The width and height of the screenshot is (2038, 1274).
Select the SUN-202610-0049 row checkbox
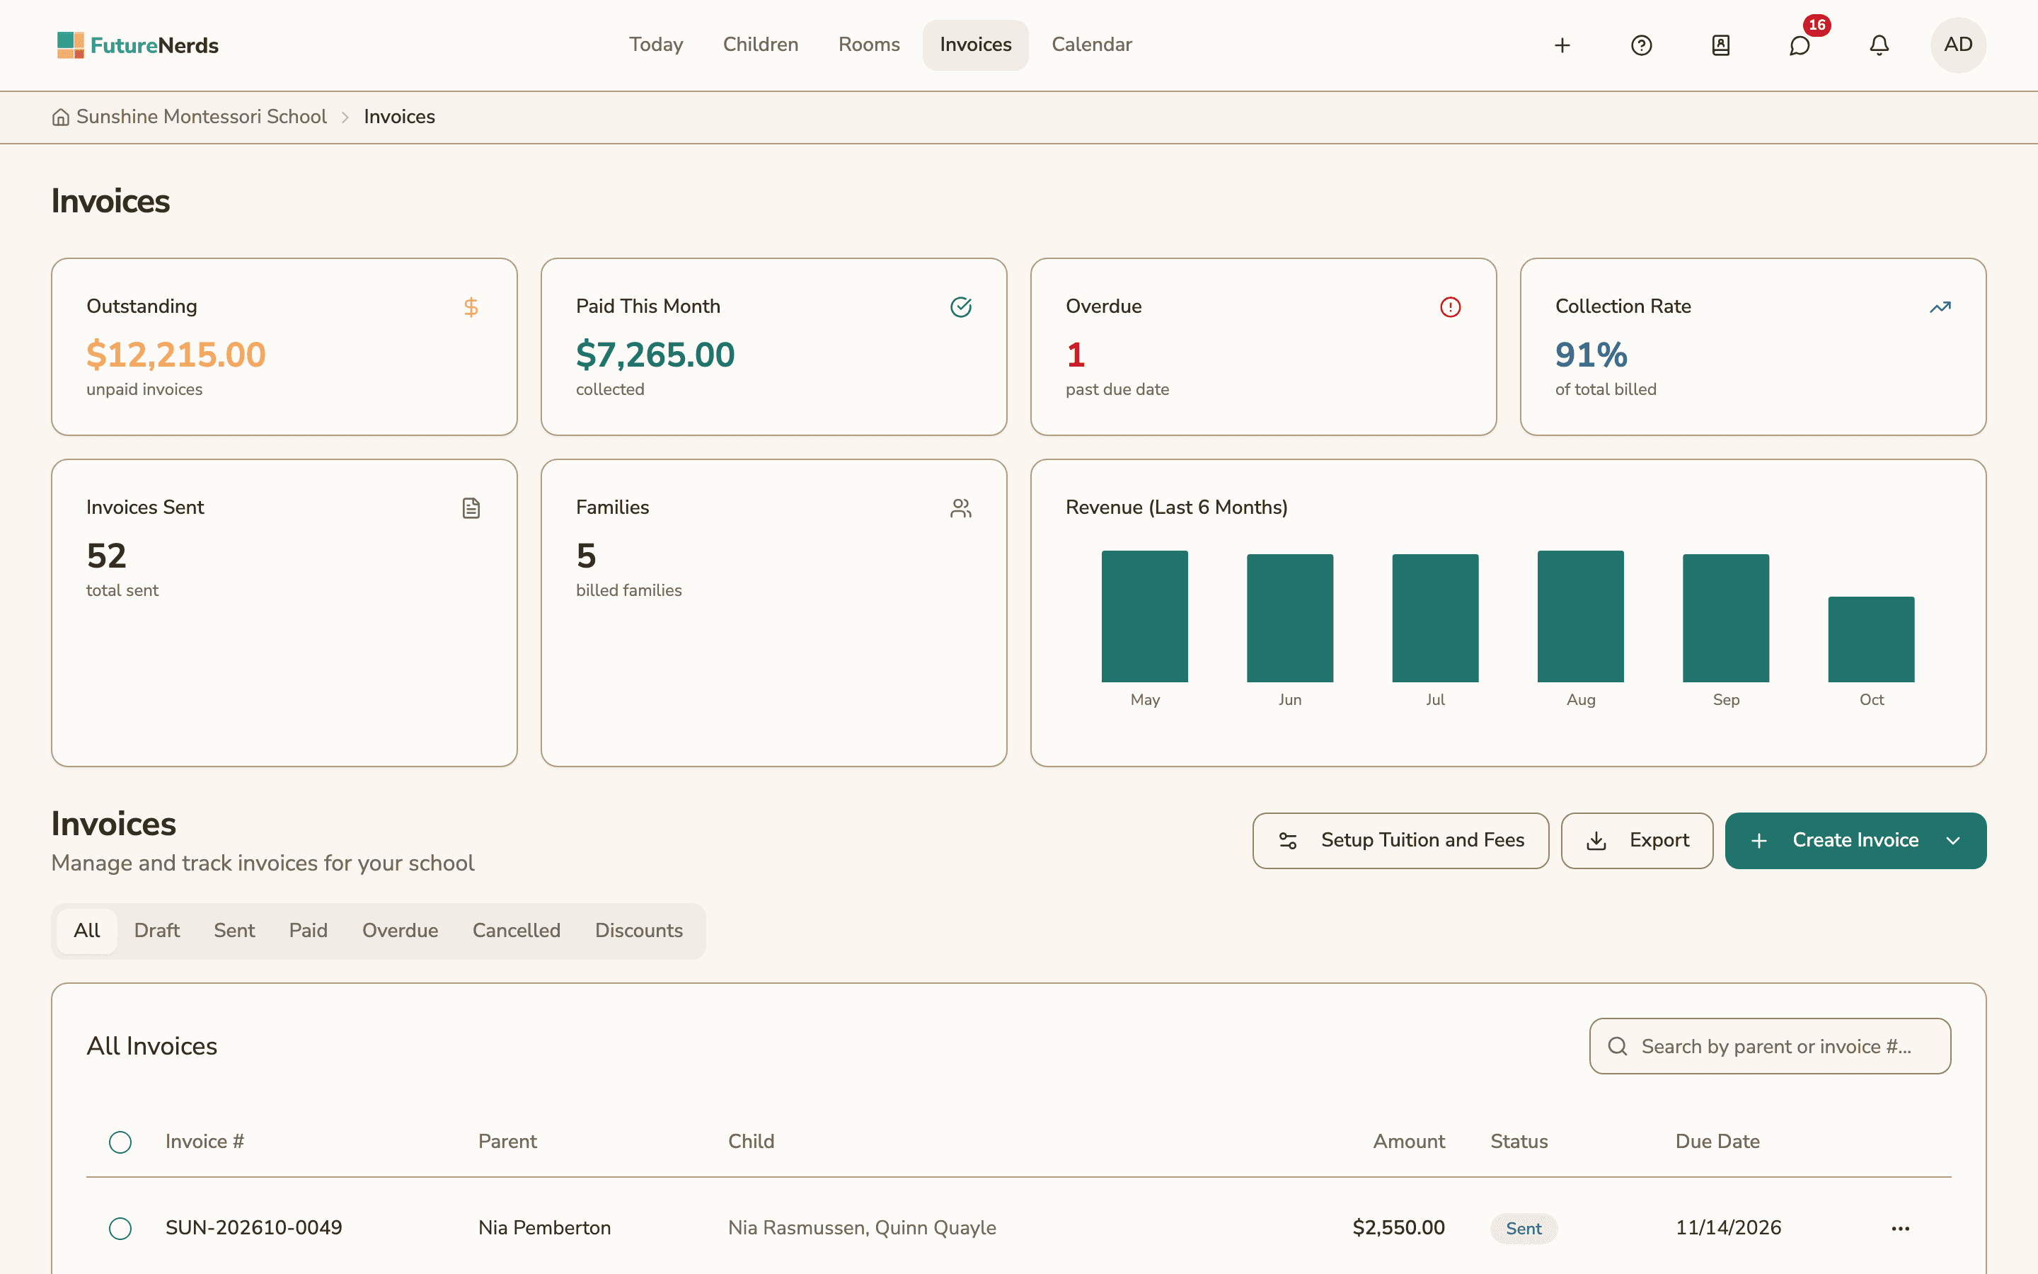pyautogui.click(x=120, y=1229)
